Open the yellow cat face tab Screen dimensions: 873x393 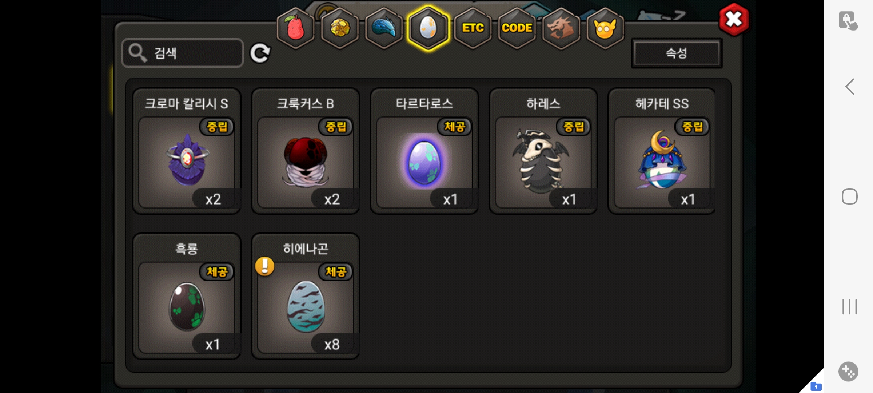click(605, 28)
